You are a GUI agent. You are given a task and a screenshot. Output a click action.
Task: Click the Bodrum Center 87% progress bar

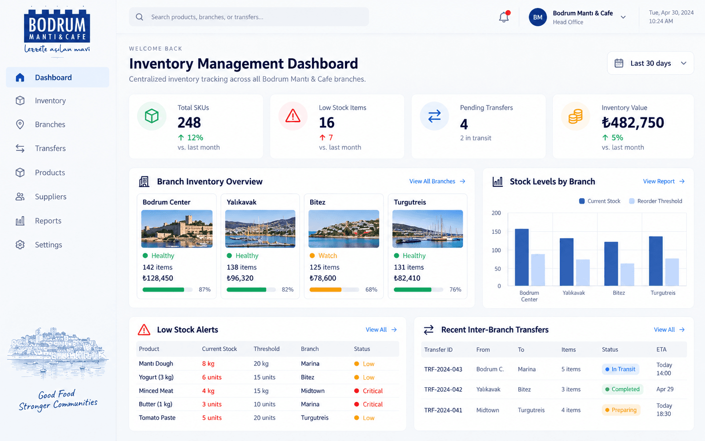168,290
